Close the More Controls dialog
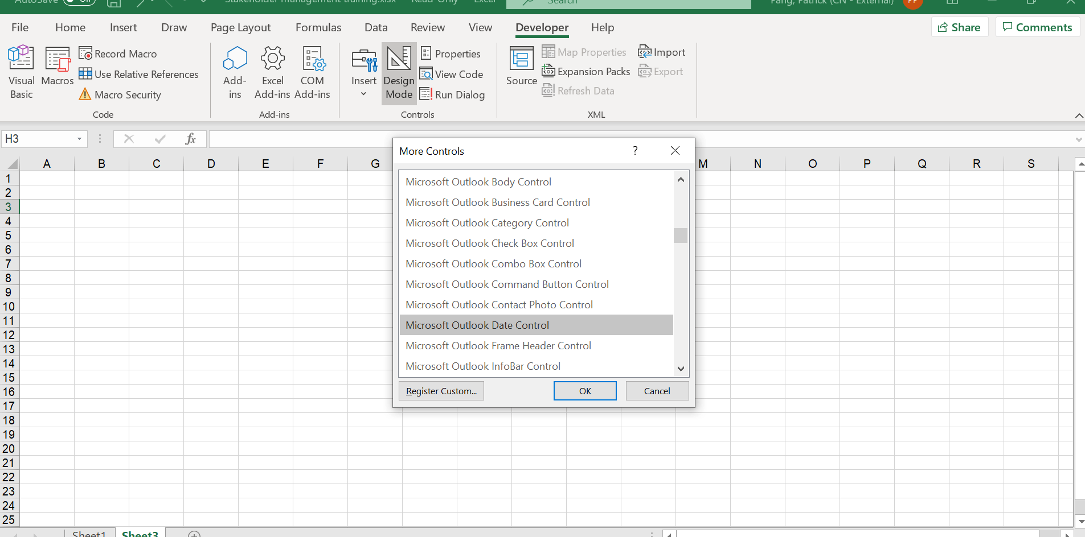Image resolution: width=1085 pixels, height=537 pixels. point(675,151)
